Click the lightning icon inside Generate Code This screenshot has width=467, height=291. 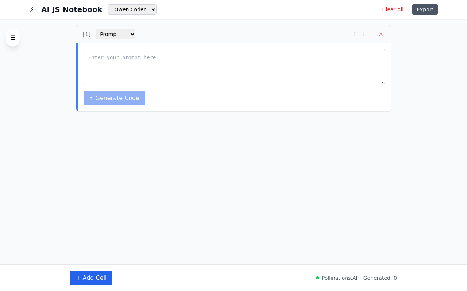pos(92,98)
